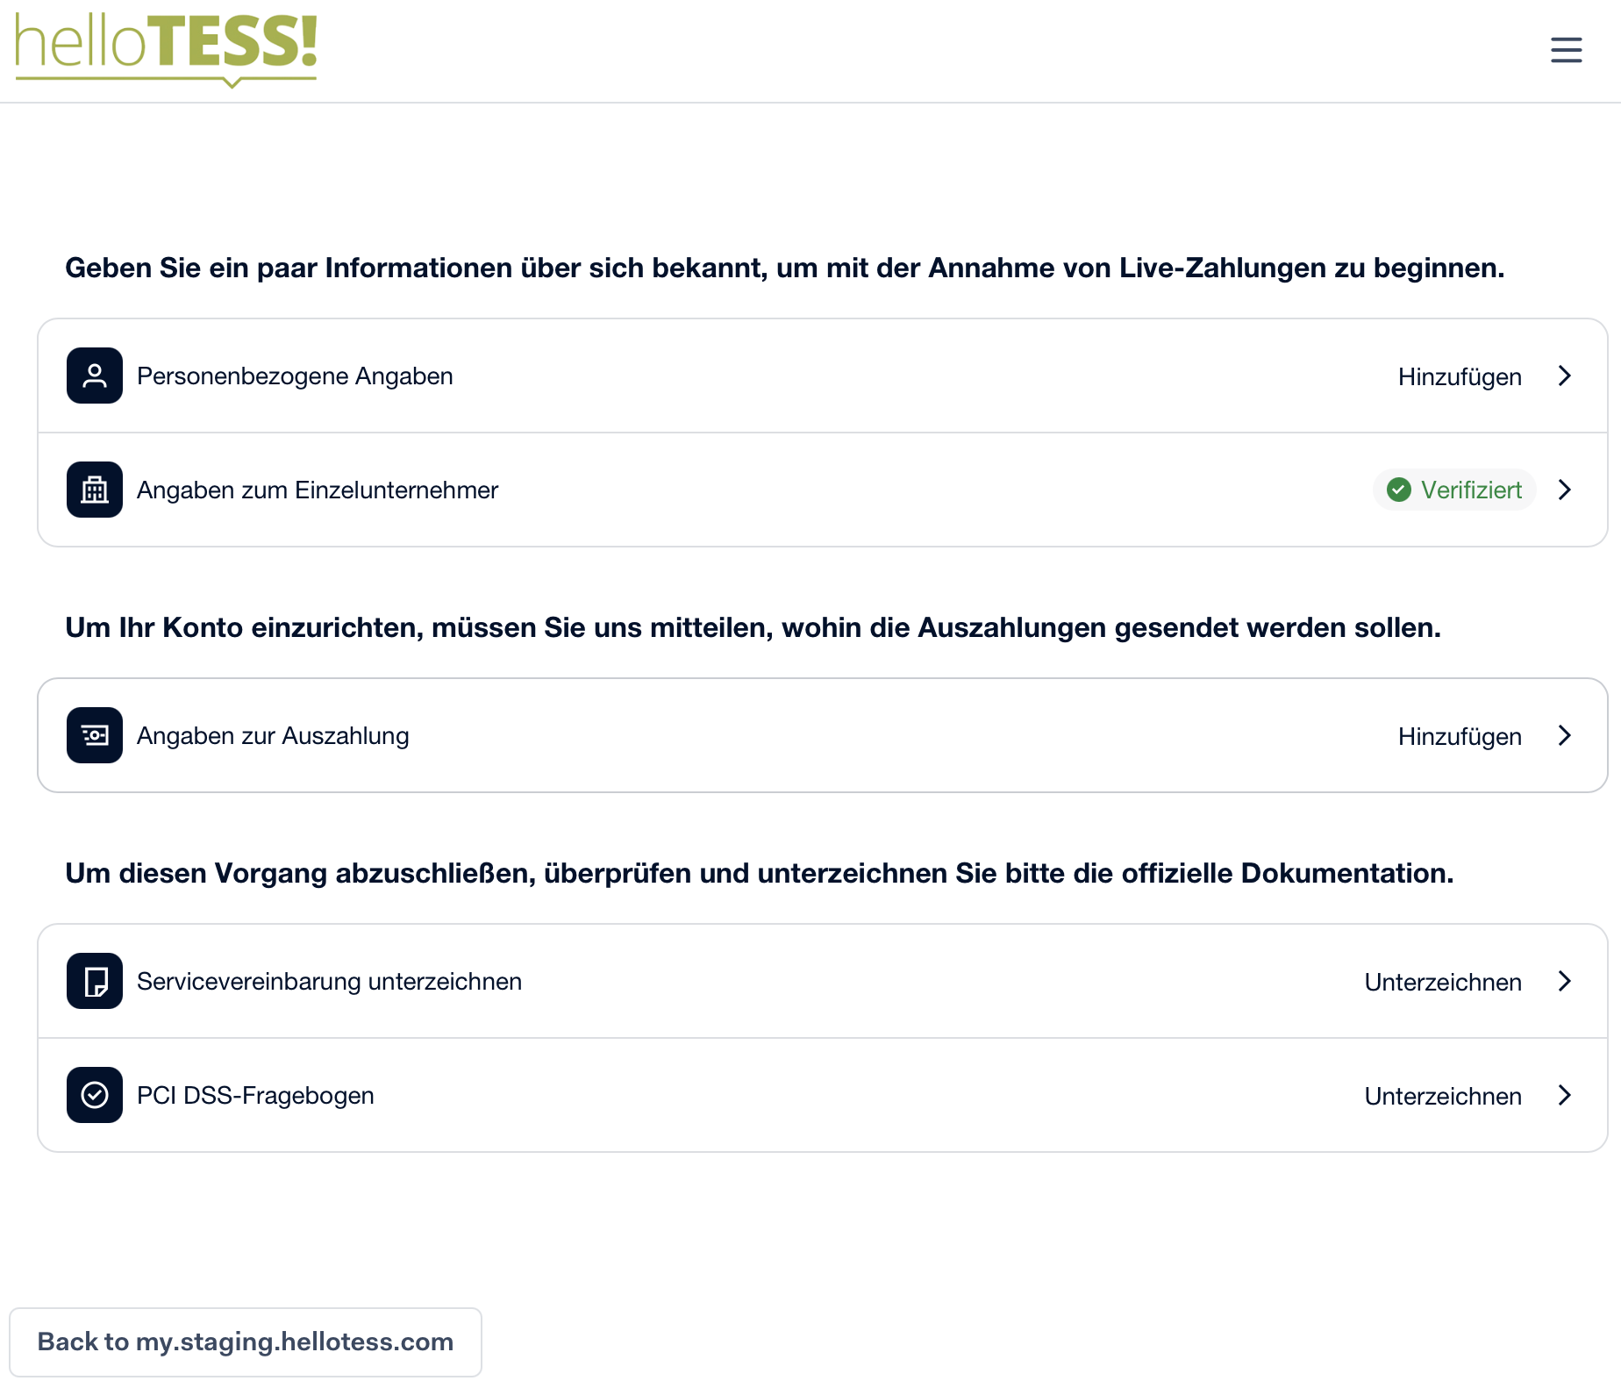Image resolution: width=1621 pixels, height=1388 pixels.
Task: Select the Verifiziert status badge
Action: [x=1454, y=490]
